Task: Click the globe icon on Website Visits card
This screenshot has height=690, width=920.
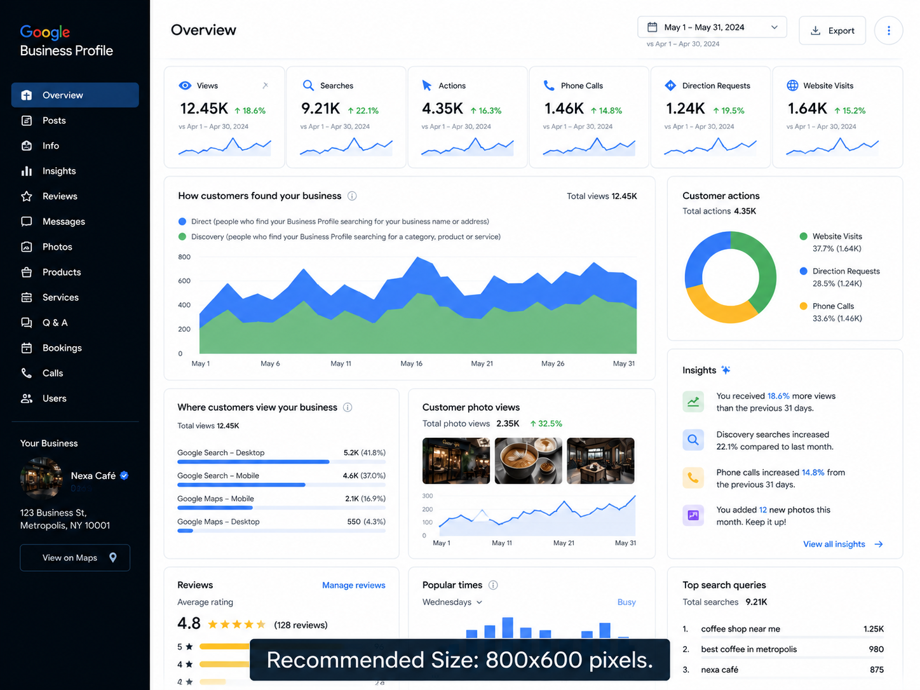Action: coord(792,85)
